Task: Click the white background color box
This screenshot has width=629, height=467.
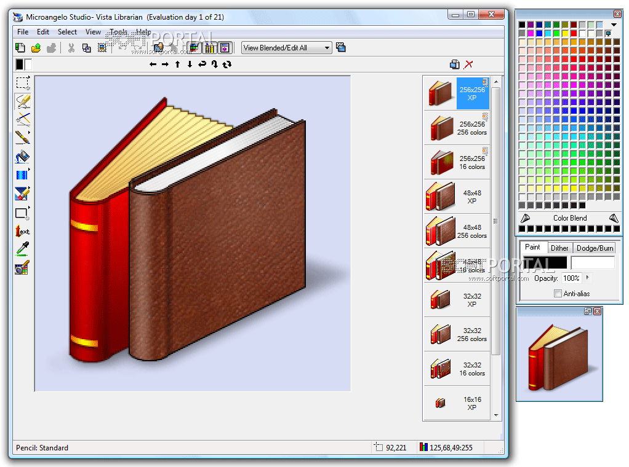Action: coord(28,64)
